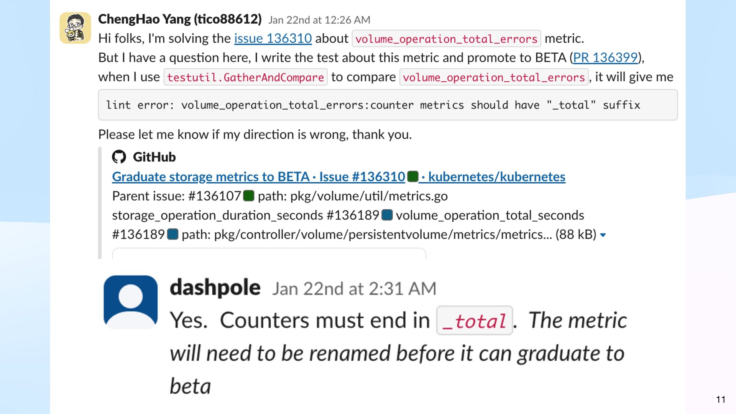This screenshot has height=414, width=736.
Task: Click blue badge before path pkg/controller
Action: (x=173, y=234)
